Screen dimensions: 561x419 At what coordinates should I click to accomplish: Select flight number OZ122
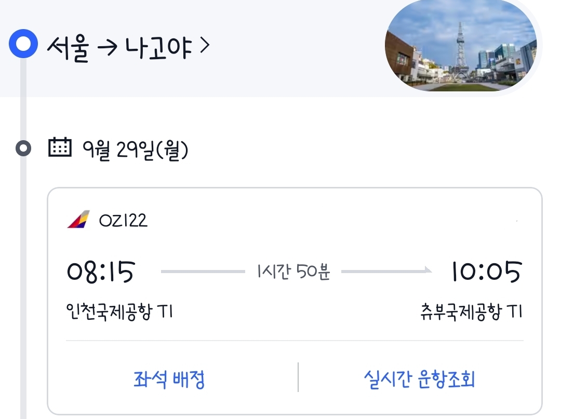click(123, 220)
